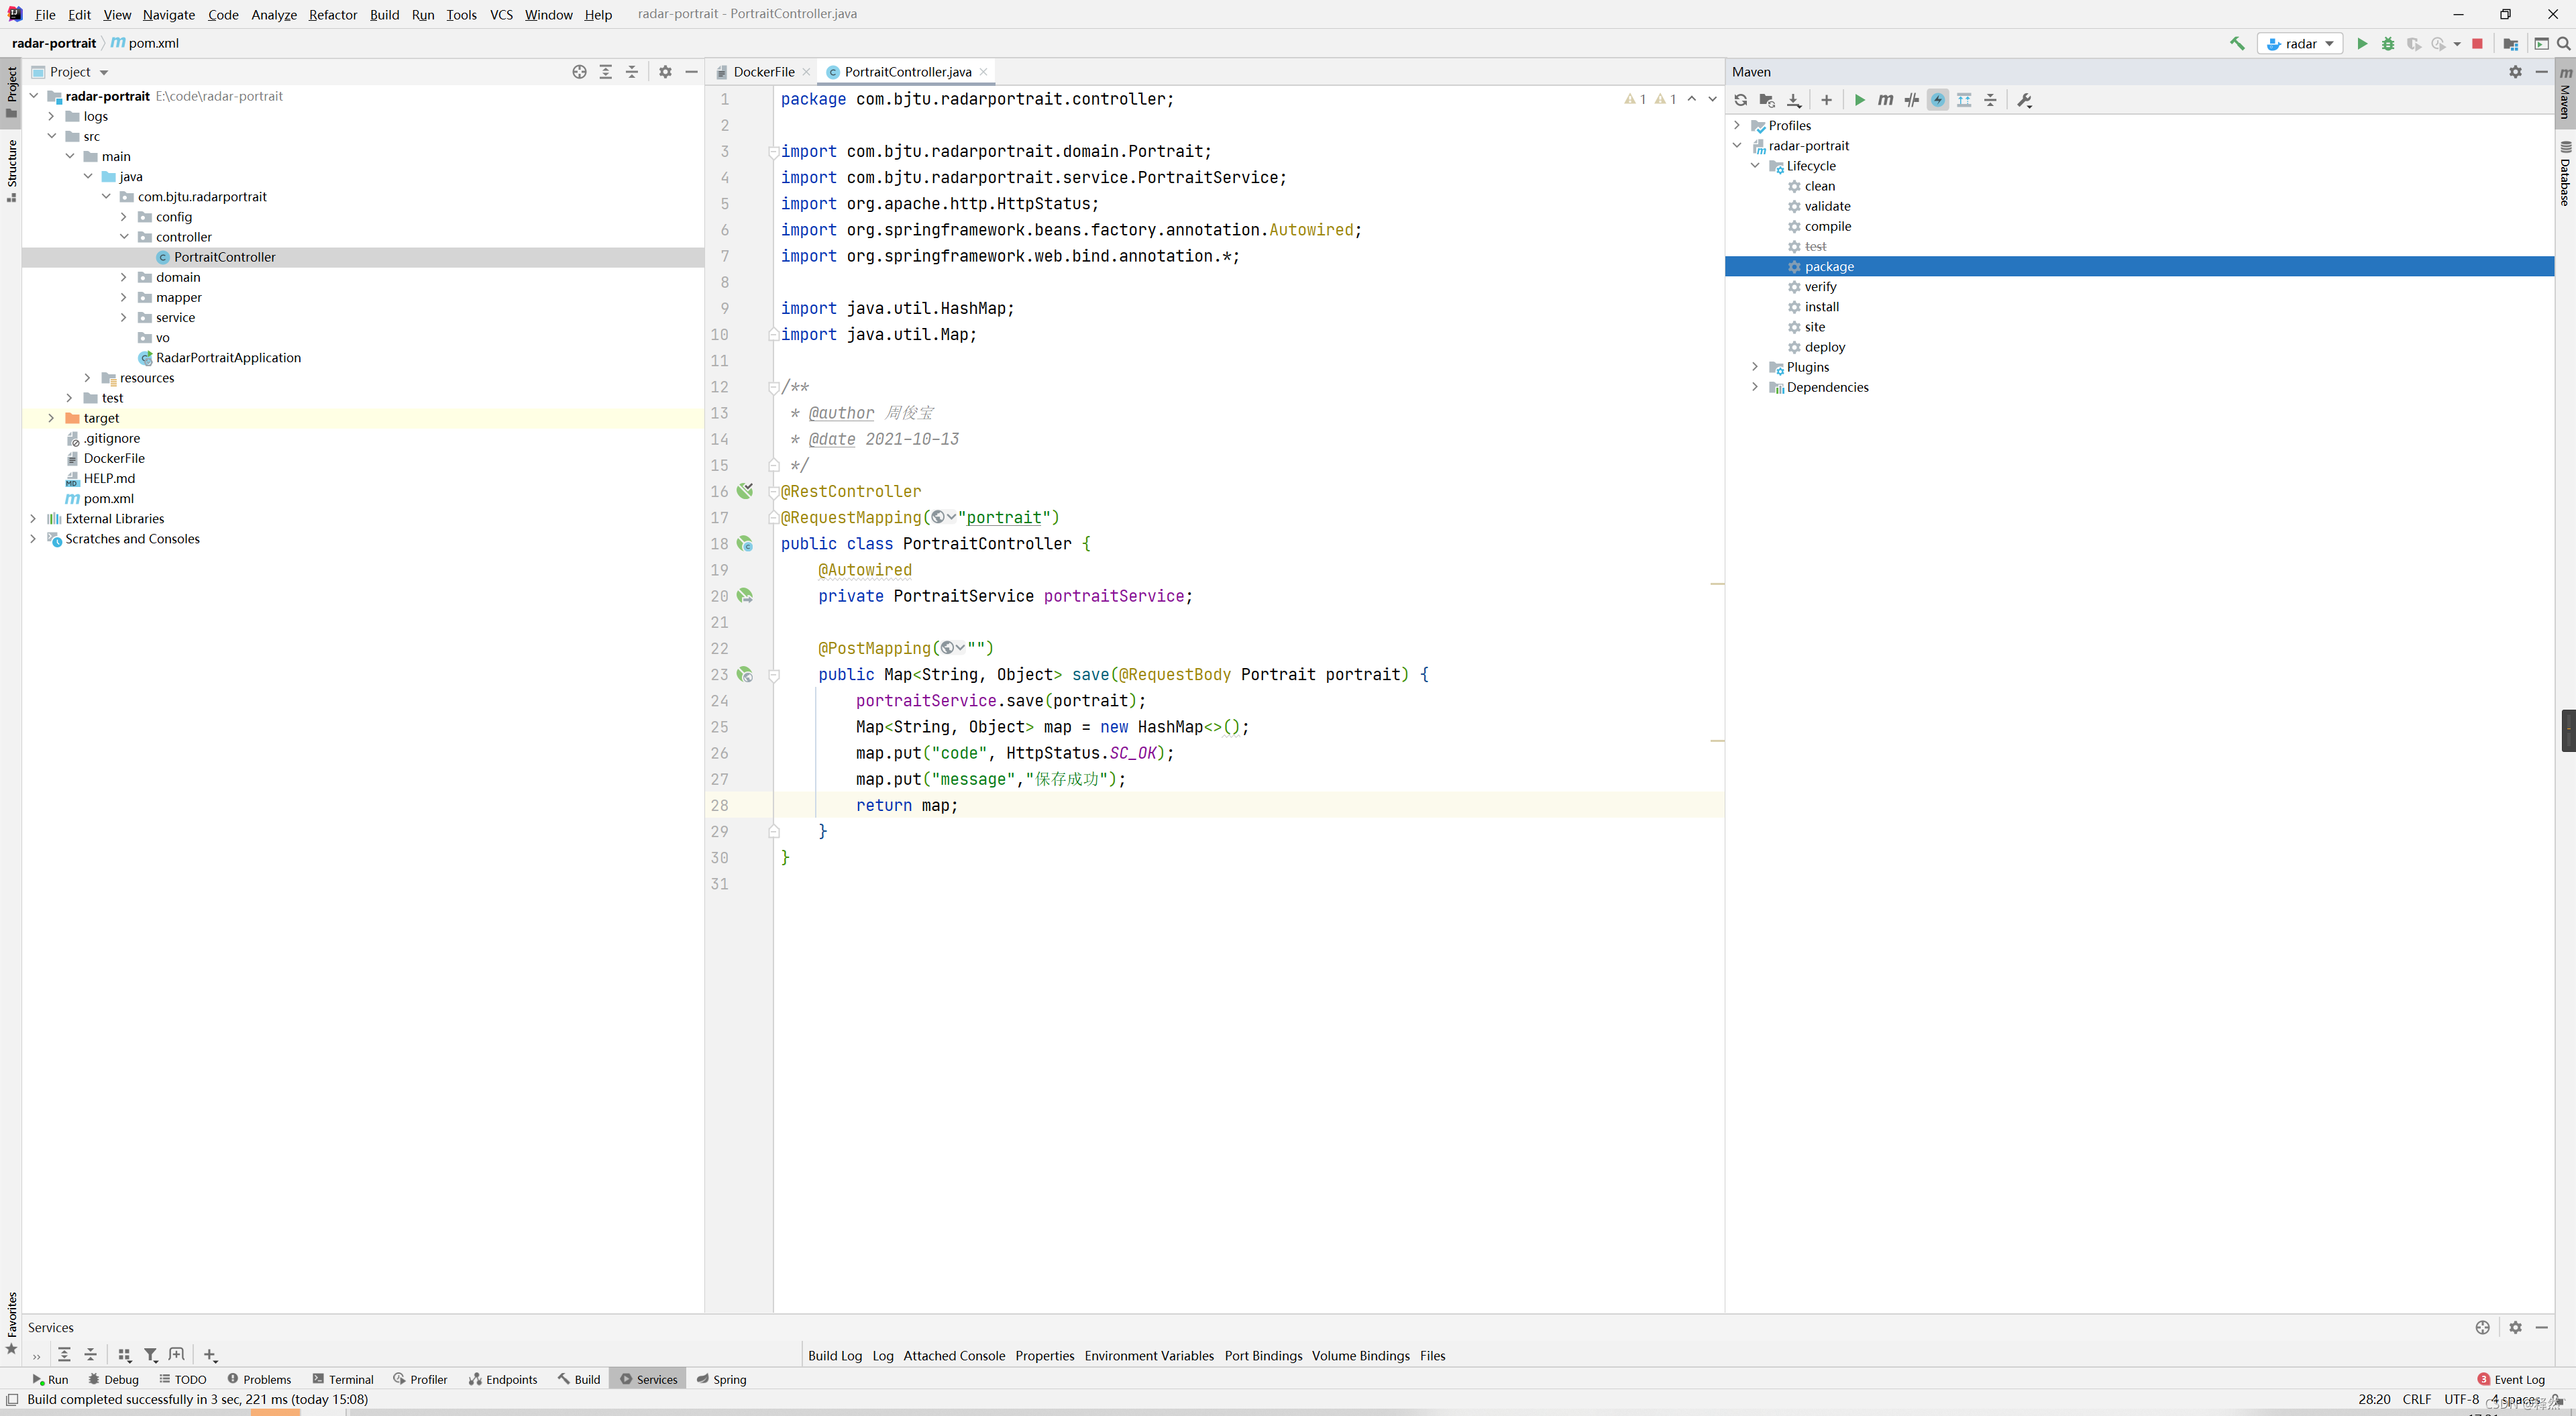
Task: Hide the Project tool window
Action: (691, 72)
